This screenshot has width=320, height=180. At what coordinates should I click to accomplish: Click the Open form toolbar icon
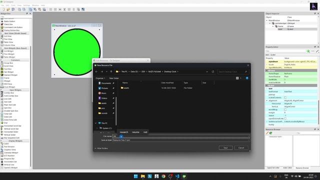[x=8, y=9]
